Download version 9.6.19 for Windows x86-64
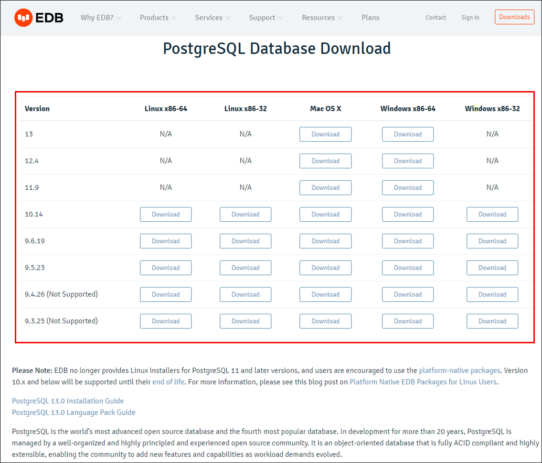 (408, 241)
